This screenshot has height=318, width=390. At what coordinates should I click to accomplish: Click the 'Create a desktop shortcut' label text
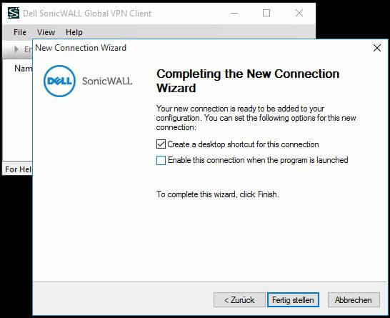243,144
